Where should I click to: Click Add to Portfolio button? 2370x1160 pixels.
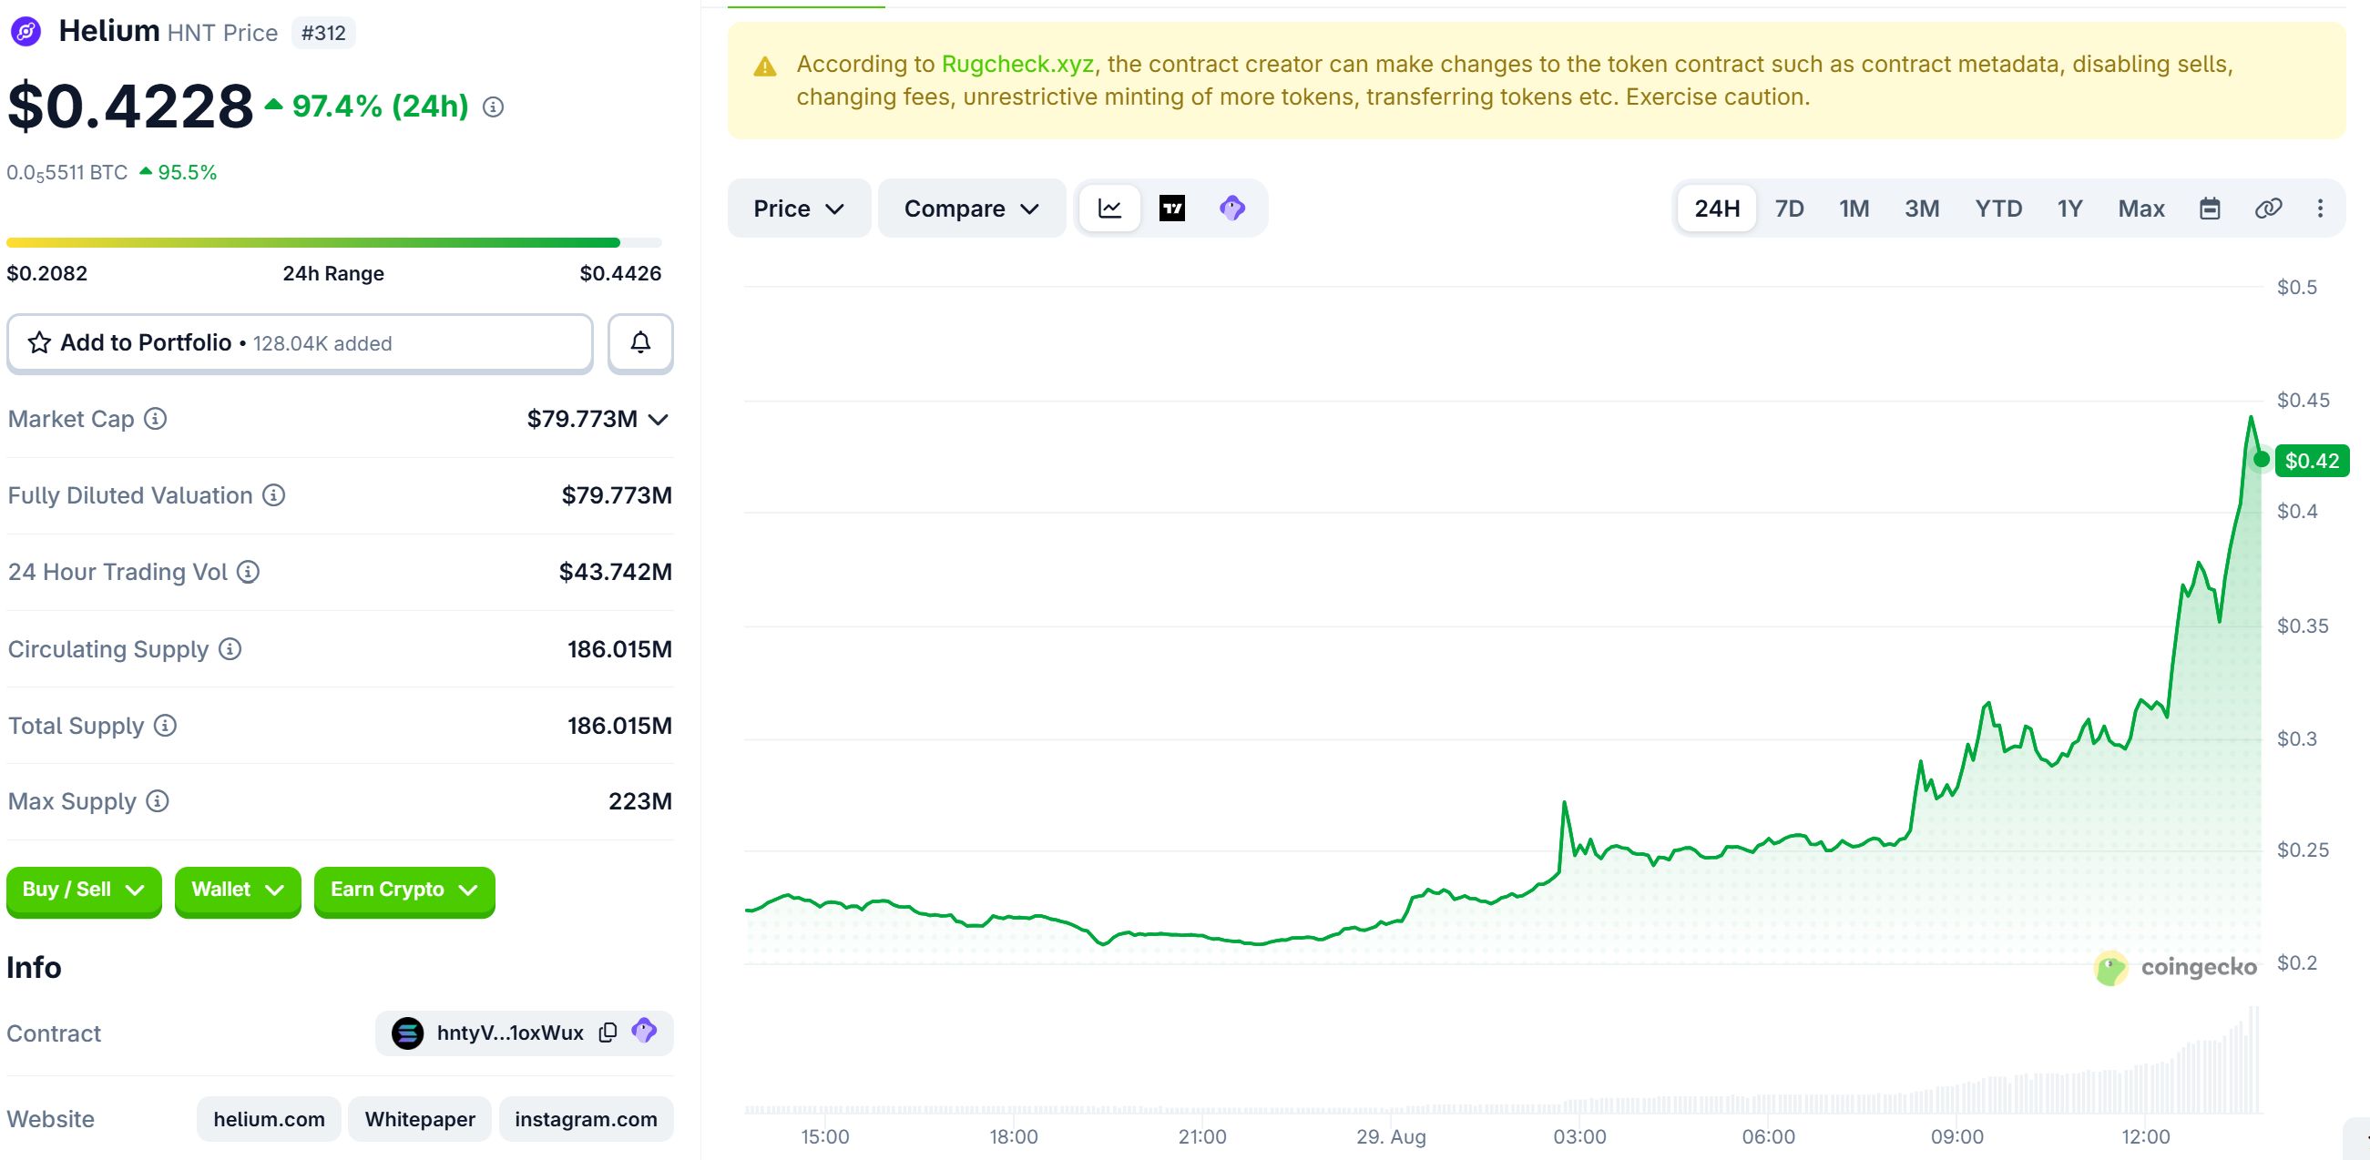point(299,343)
